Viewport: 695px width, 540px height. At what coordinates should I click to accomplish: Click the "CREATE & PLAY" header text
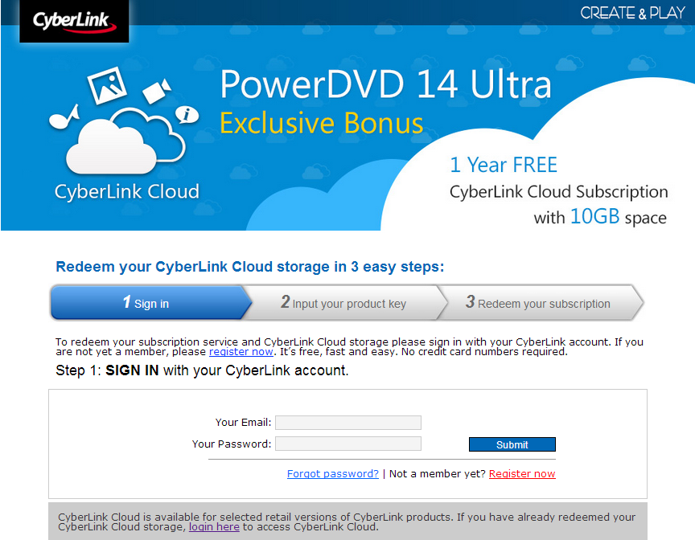click(x=633, y=13)
